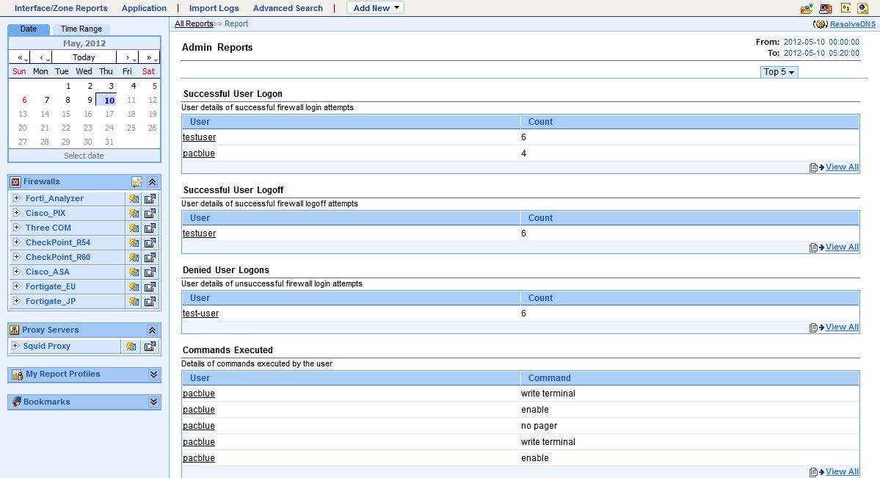Click the edit pencil icon in Firewalls header

pyautogui.click(x=137, y=181)
